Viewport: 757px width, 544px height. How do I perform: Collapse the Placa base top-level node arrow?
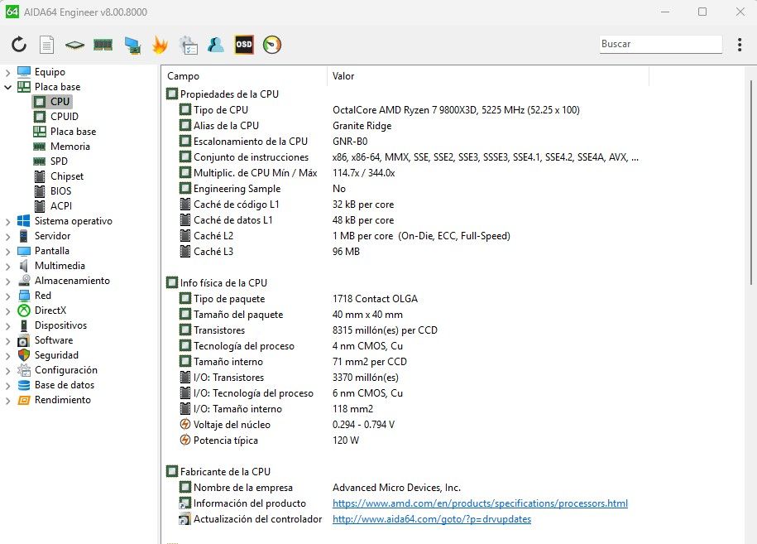click(7, 88)
